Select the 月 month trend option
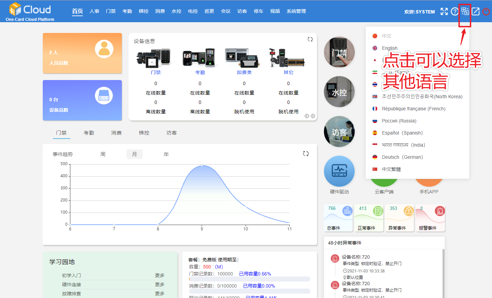 click(134, 154)
